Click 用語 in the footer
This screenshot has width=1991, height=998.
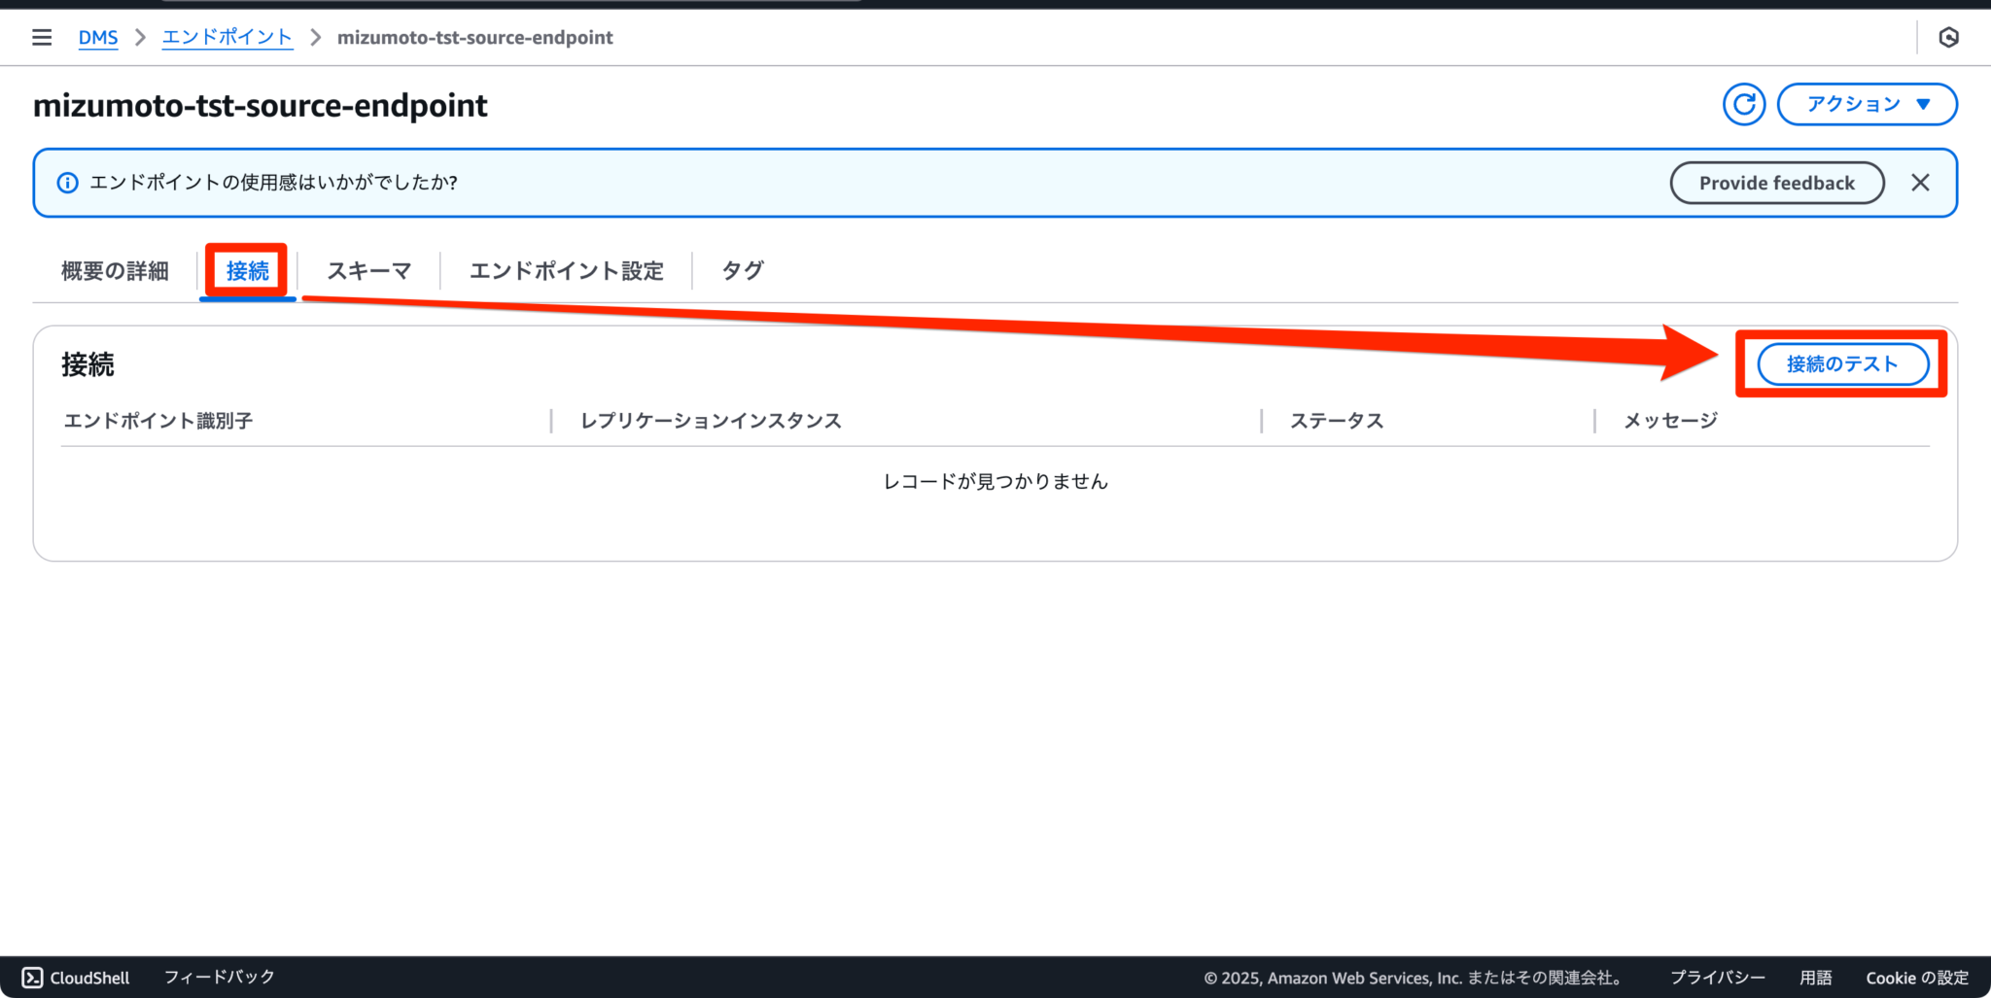[x=1816, y=978]
